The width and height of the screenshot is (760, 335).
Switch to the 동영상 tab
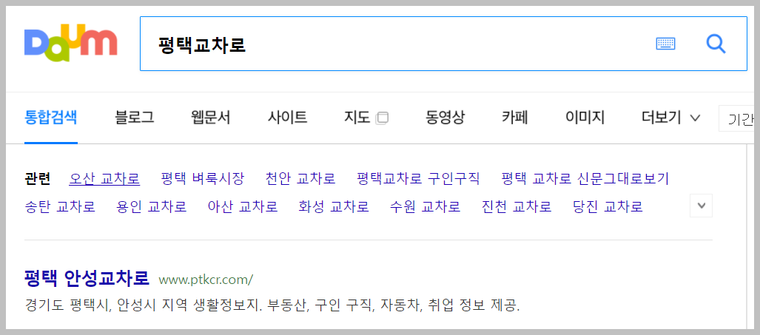pyautogui.click(x=445, y=118)
